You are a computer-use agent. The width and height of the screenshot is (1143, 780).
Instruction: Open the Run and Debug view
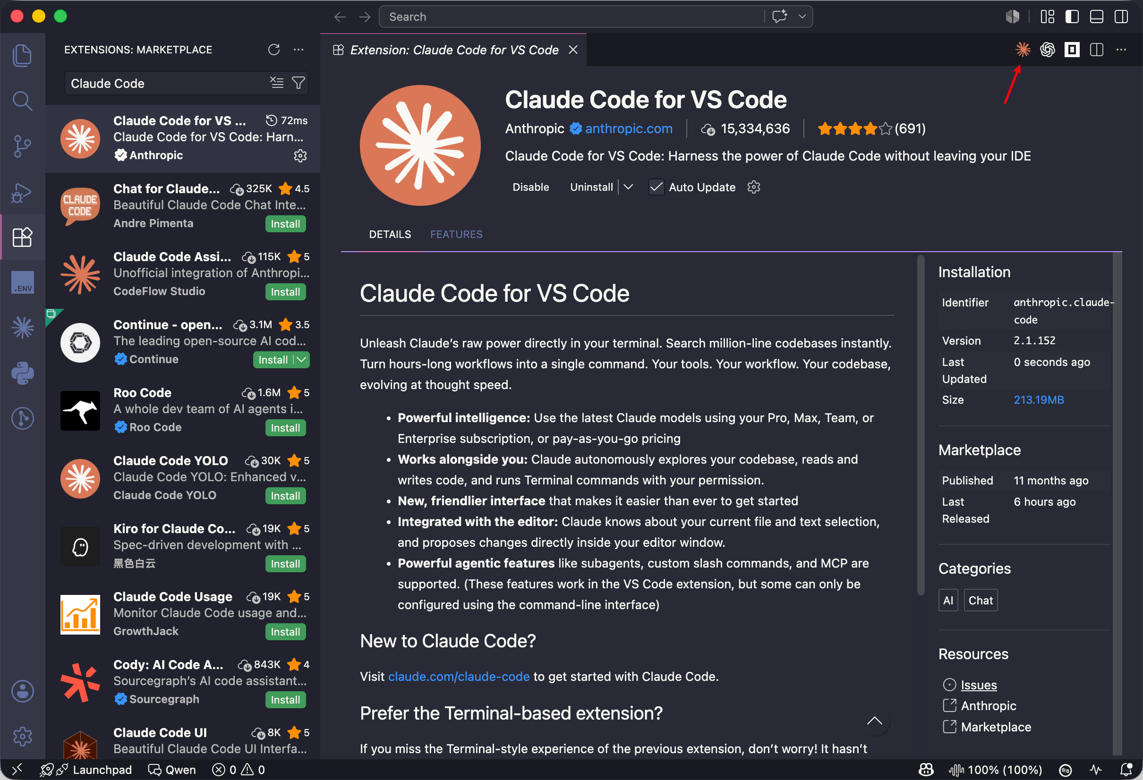click(22, 192)
